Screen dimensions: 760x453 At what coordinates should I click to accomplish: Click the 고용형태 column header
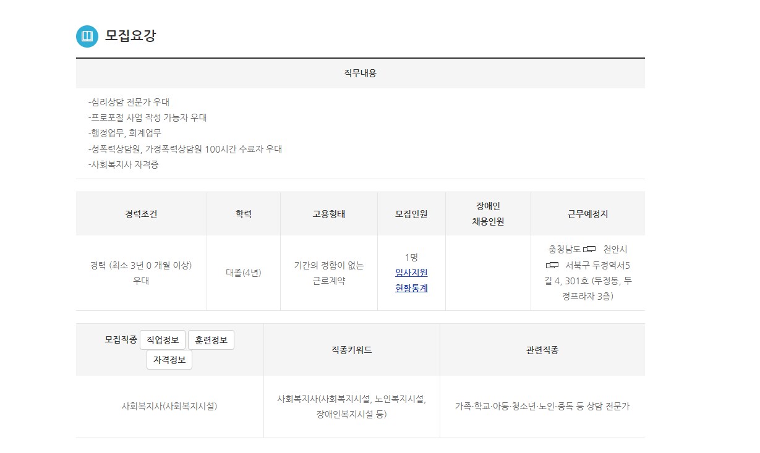click(x=329, y=214)
